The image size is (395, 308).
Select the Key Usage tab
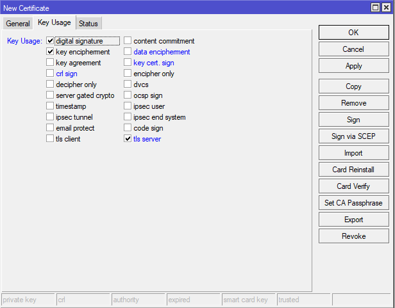(54, 22)
